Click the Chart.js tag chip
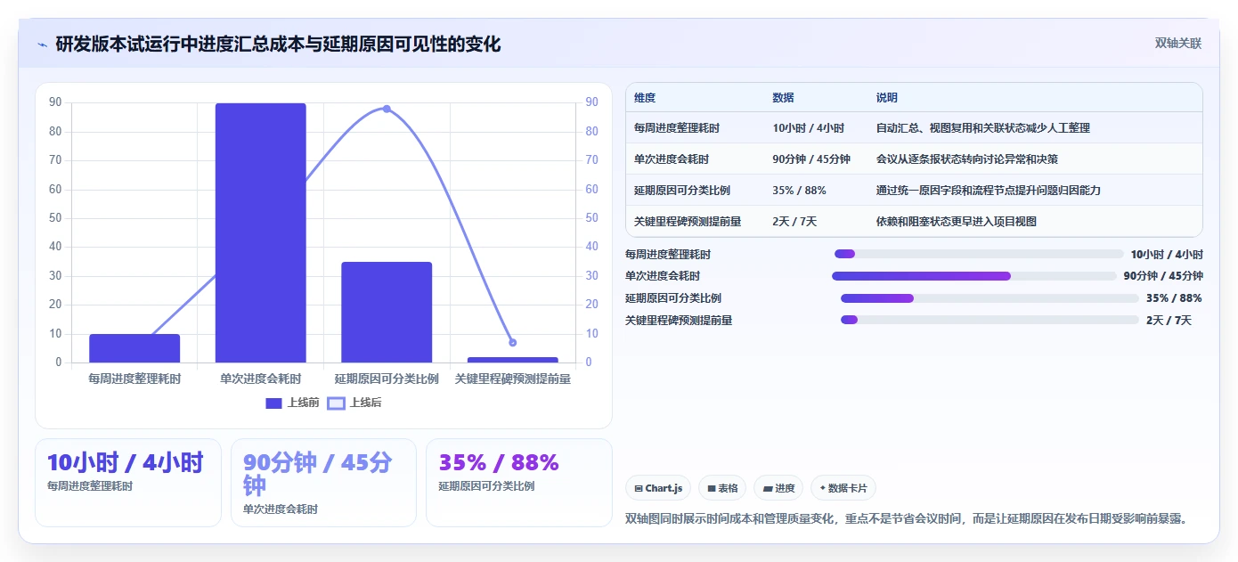This screenshot has width=1238, height=562. pos(658,488)
